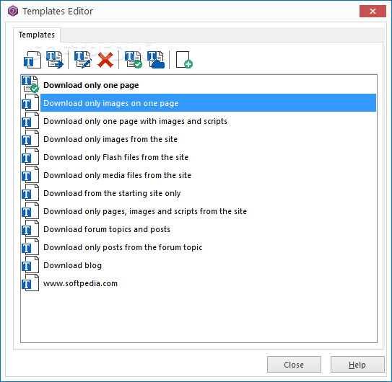Select 'Download only one page' template
This screenshot has height=382, width=392.
tap(91, 85)
